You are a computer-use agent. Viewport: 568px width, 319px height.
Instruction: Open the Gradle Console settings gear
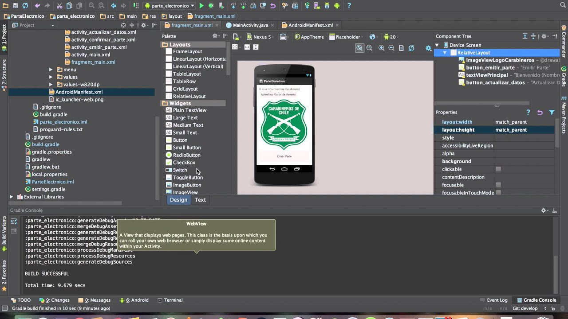[x=544, y=210]
